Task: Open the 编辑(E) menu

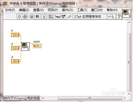Action: (24, 10)
